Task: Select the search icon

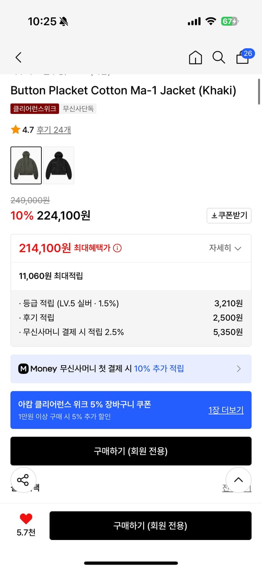Action: click(x=219, y=58)
